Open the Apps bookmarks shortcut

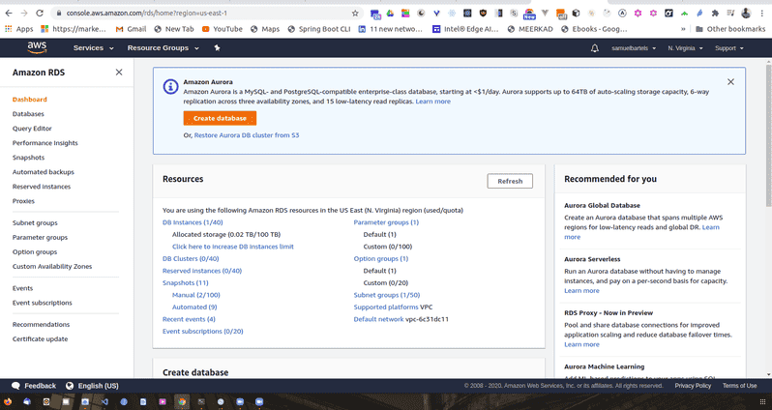(18, 29)
